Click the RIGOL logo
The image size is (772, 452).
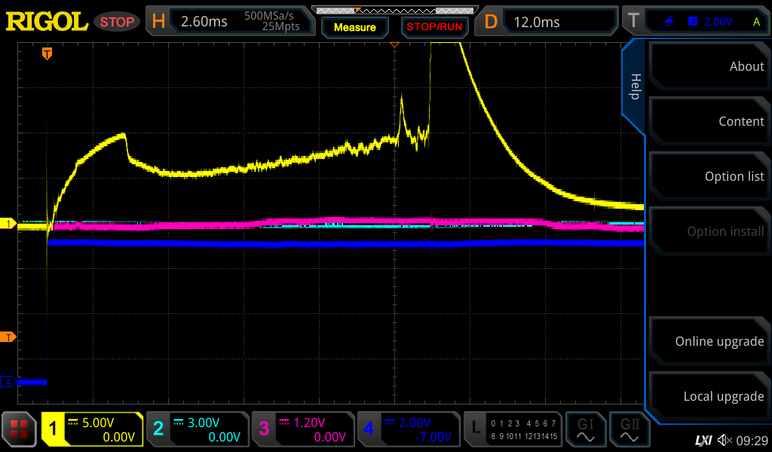point(47,22)
